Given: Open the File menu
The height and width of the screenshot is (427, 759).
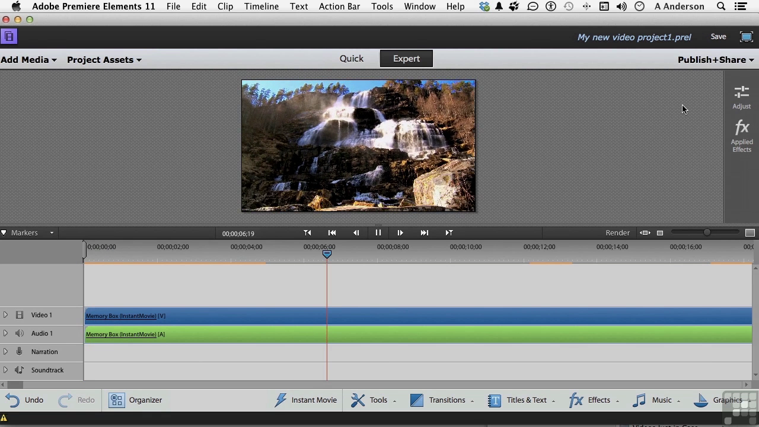Looking at the screenshot, I should (x=174, y=7).
